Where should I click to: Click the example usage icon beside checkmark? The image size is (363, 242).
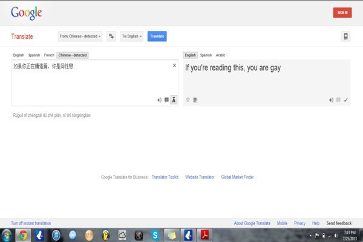tap(338, 100)
